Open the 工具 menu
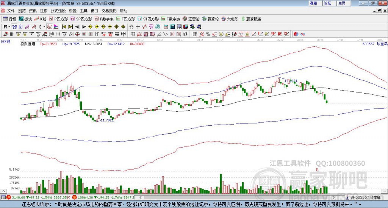This screenshot has height=208, width=388. click(83, 11)
